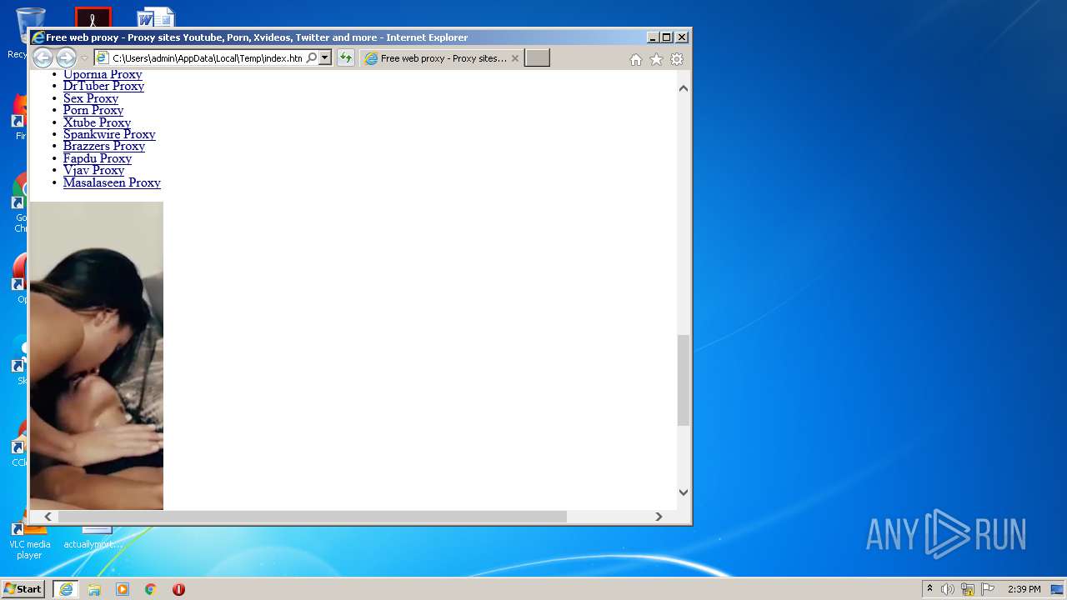Click Internet Explorer in the taskbar

pyautogui.click(x=66, y=589)
